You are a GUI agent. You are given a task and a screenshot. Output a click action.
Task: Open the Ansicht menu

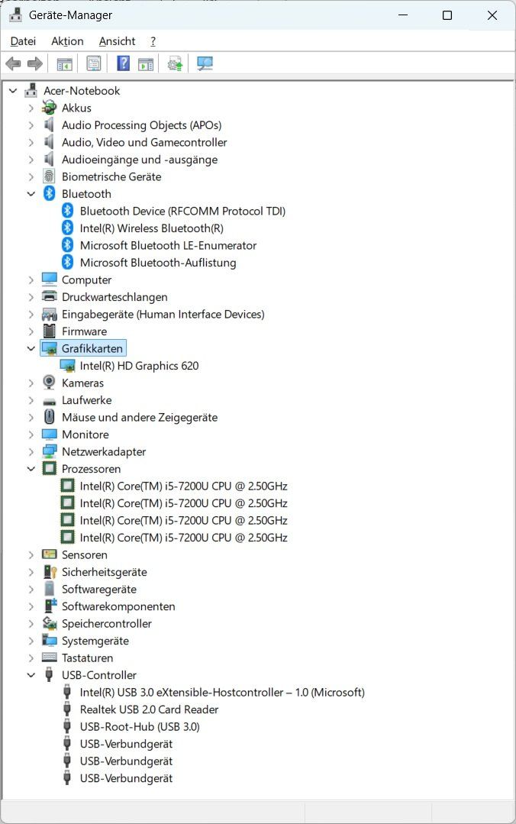pos(118,41)
